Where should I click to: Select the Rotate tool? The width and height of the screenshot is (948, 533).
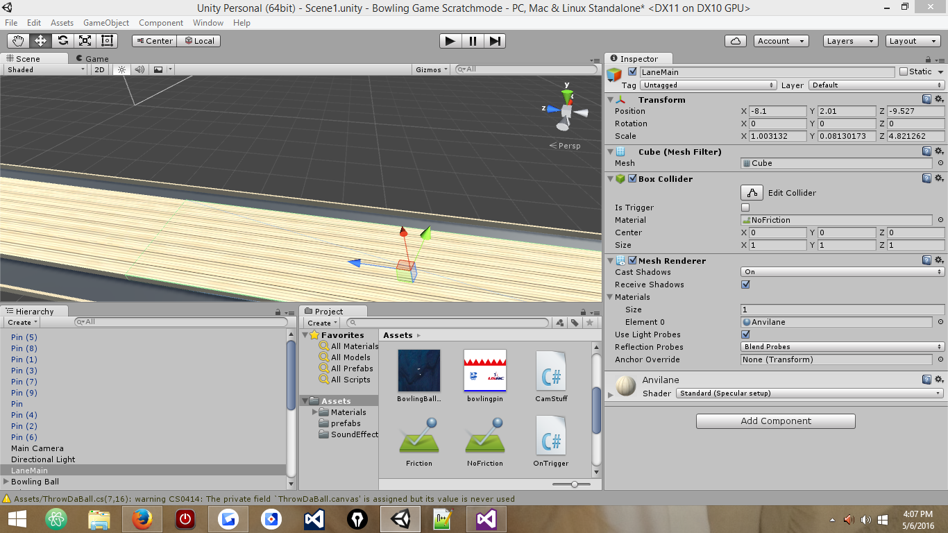click(62, 41)
